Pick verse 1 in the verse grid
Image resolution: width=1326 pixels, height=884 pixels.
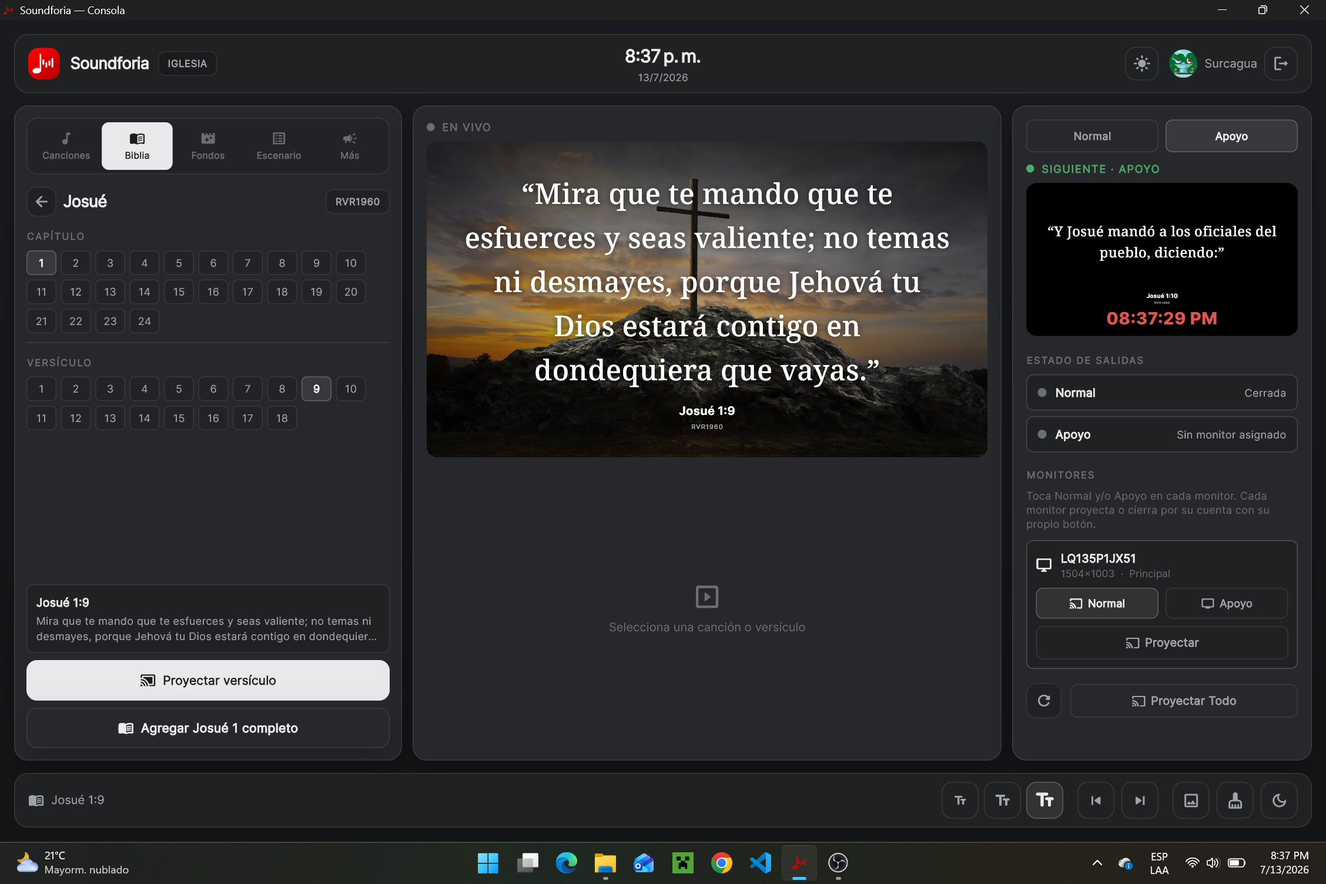[x=41, y=389]
